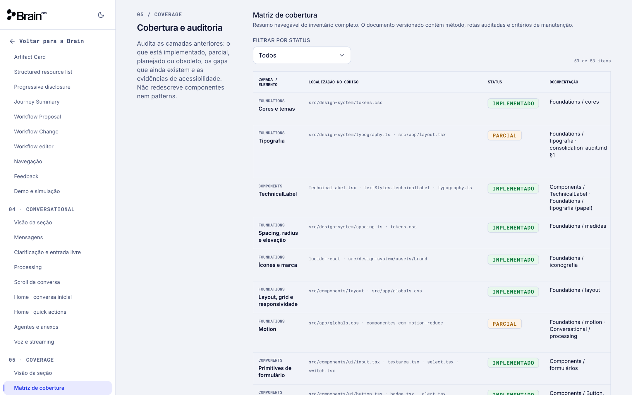Viewport: 632px width, 395px height.
Task: Navigate to Workflow Proposal
Action: [x=37, y=117]
